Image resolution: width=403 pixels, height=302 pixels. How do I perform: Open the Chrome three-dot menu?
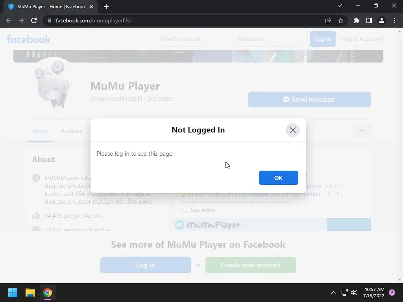394,20
